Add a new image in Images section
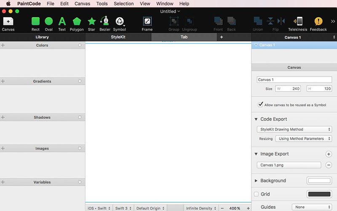This screenshot has width=337, height=211. pos(3,149)
